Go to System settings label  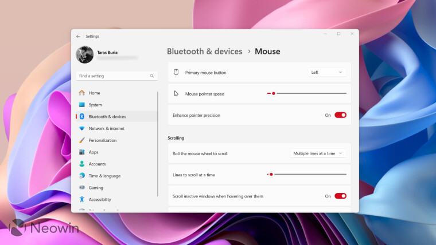click(95, 105)
